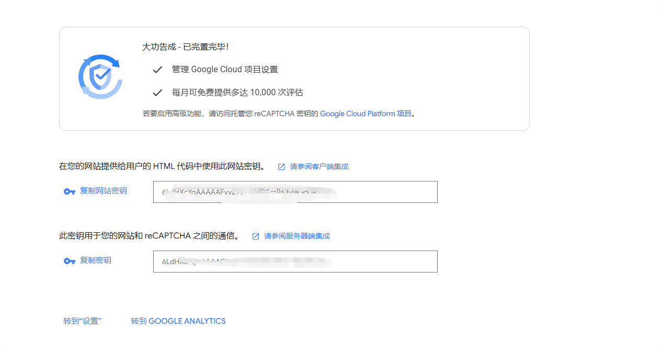Click text 在您的网站提供给用户的 HTML 代码中使用此网站密钥
Image resolution: width=662 pixels, height=352 pixels.
(x=162, y=166)
